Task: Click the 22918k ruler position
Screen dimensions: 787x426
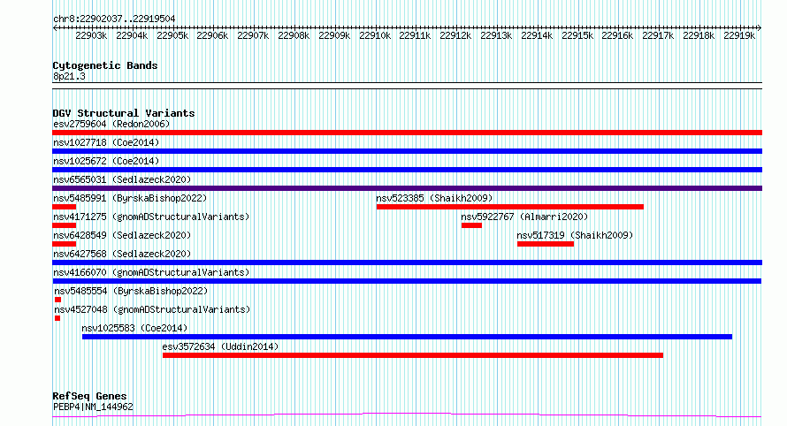Action: coord(699,35)
